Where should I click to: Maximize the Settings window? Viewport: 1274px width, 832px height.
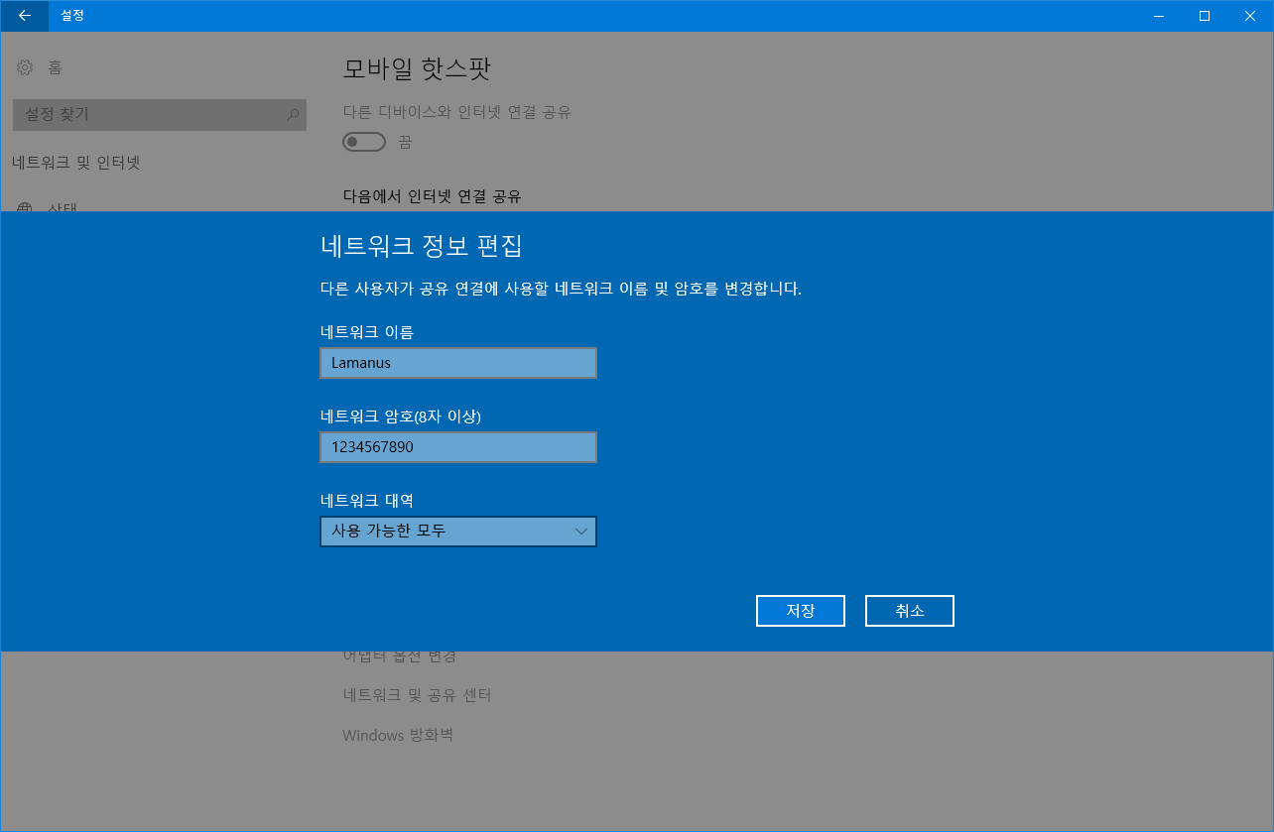point(1205,16)
